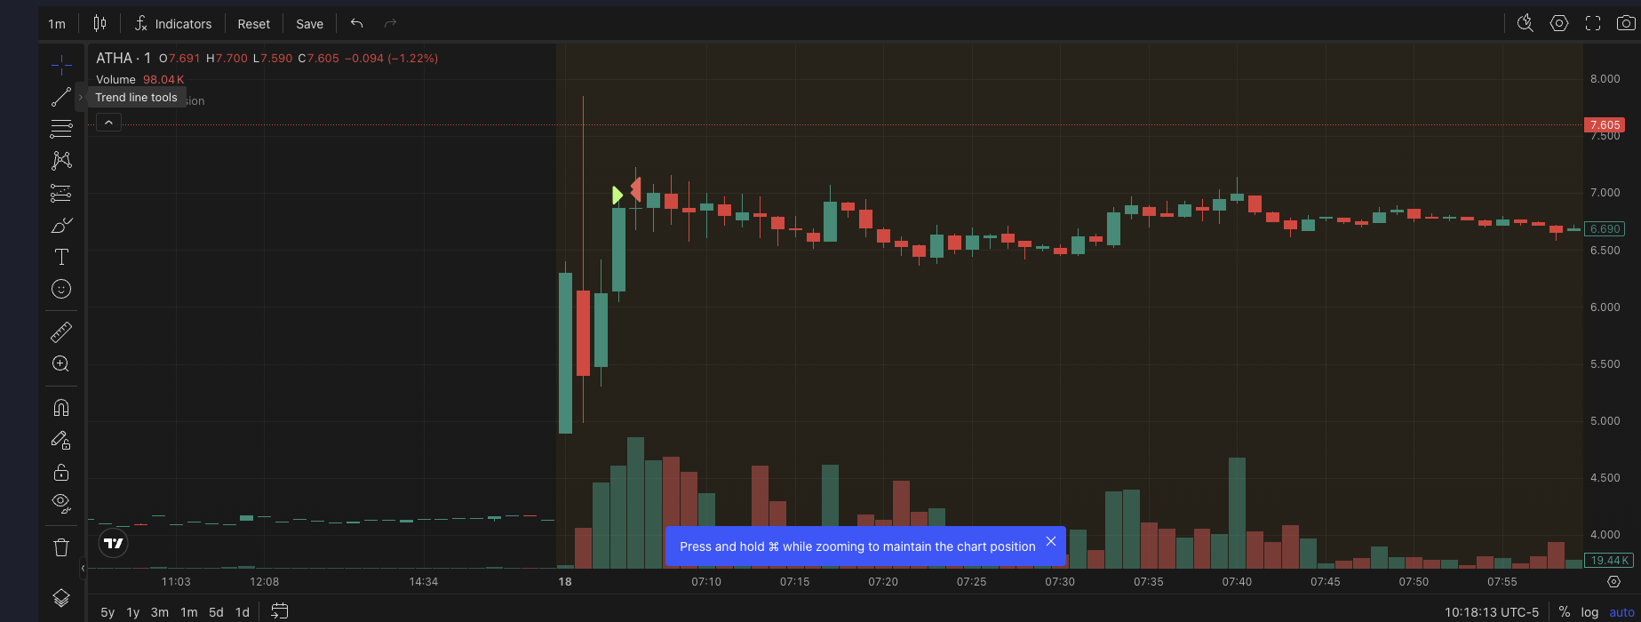Open the Indicators dialog
The height and width of the screenshot is (622, 1641).
(x=173, y=24)
